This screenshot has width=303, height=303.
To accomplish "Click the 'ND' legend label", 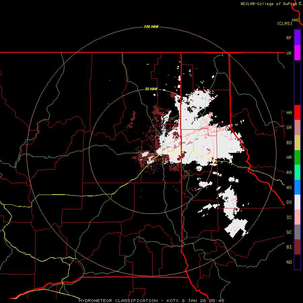I will pyautogui.click(x=289, y=262).
